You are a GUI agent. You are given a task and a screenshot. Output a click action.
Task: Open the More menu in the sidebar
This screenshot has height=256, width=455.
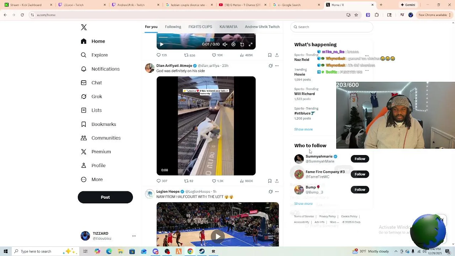[92, 180]
